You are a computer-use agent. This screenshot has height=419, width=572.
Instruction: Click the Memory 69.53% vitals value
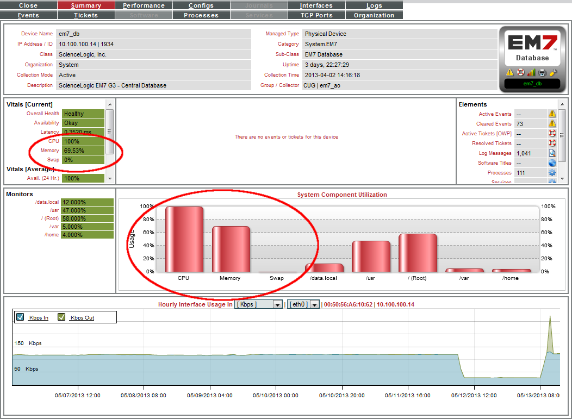tap(83, 151)
